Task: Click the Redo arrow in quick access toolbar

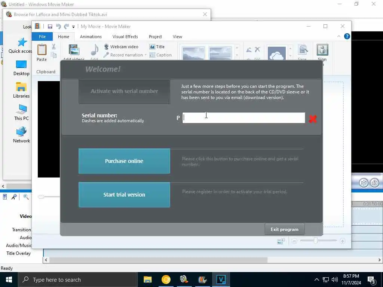Action: [66, 27]
